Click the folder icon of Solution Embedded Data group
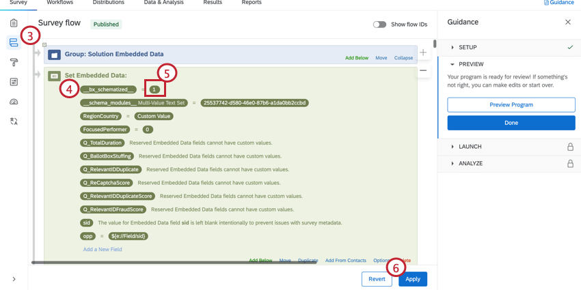 point(54,55)
